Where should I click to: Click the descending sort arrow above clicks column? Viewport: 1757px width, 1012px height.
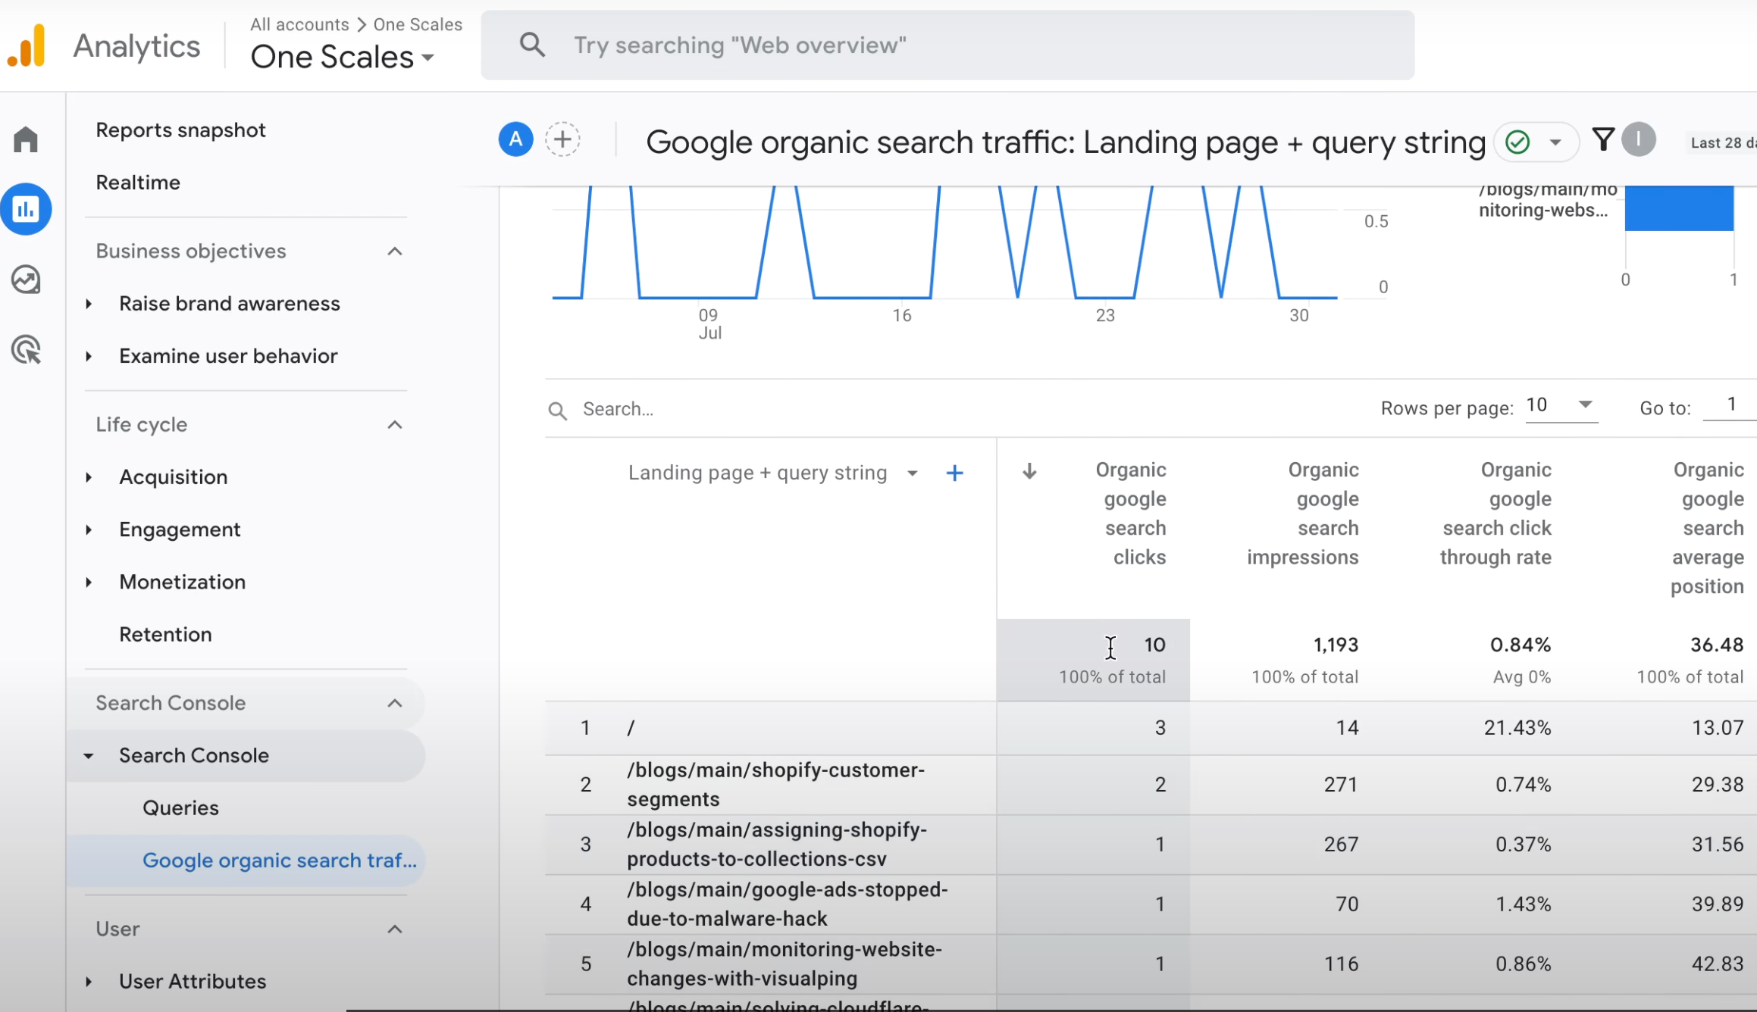[1029, 470]
